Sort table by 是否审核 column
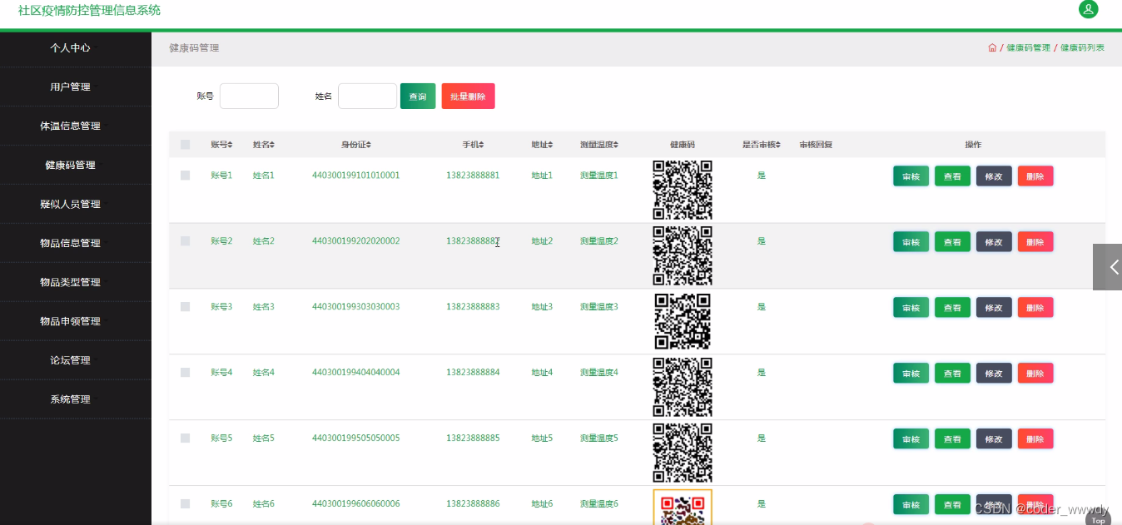This screenshot has height=525, width=1122. pos(762,145)
